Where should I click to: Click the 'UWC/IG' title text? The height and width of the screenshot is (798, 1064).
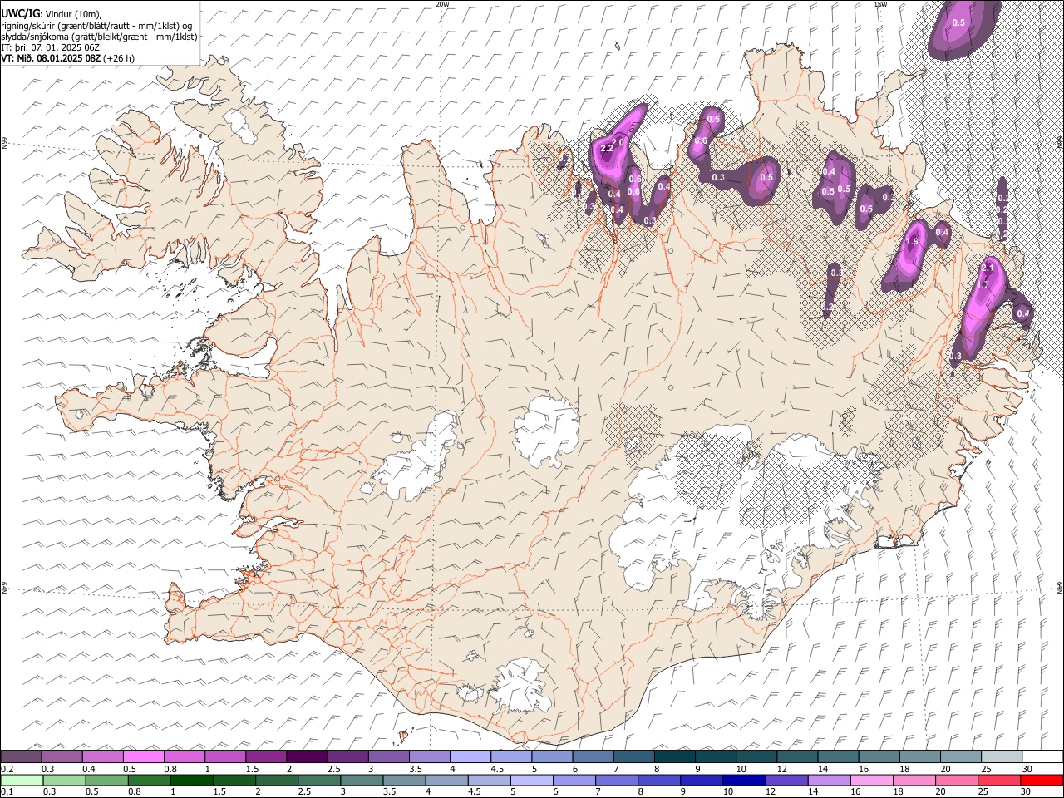point(19,13)
